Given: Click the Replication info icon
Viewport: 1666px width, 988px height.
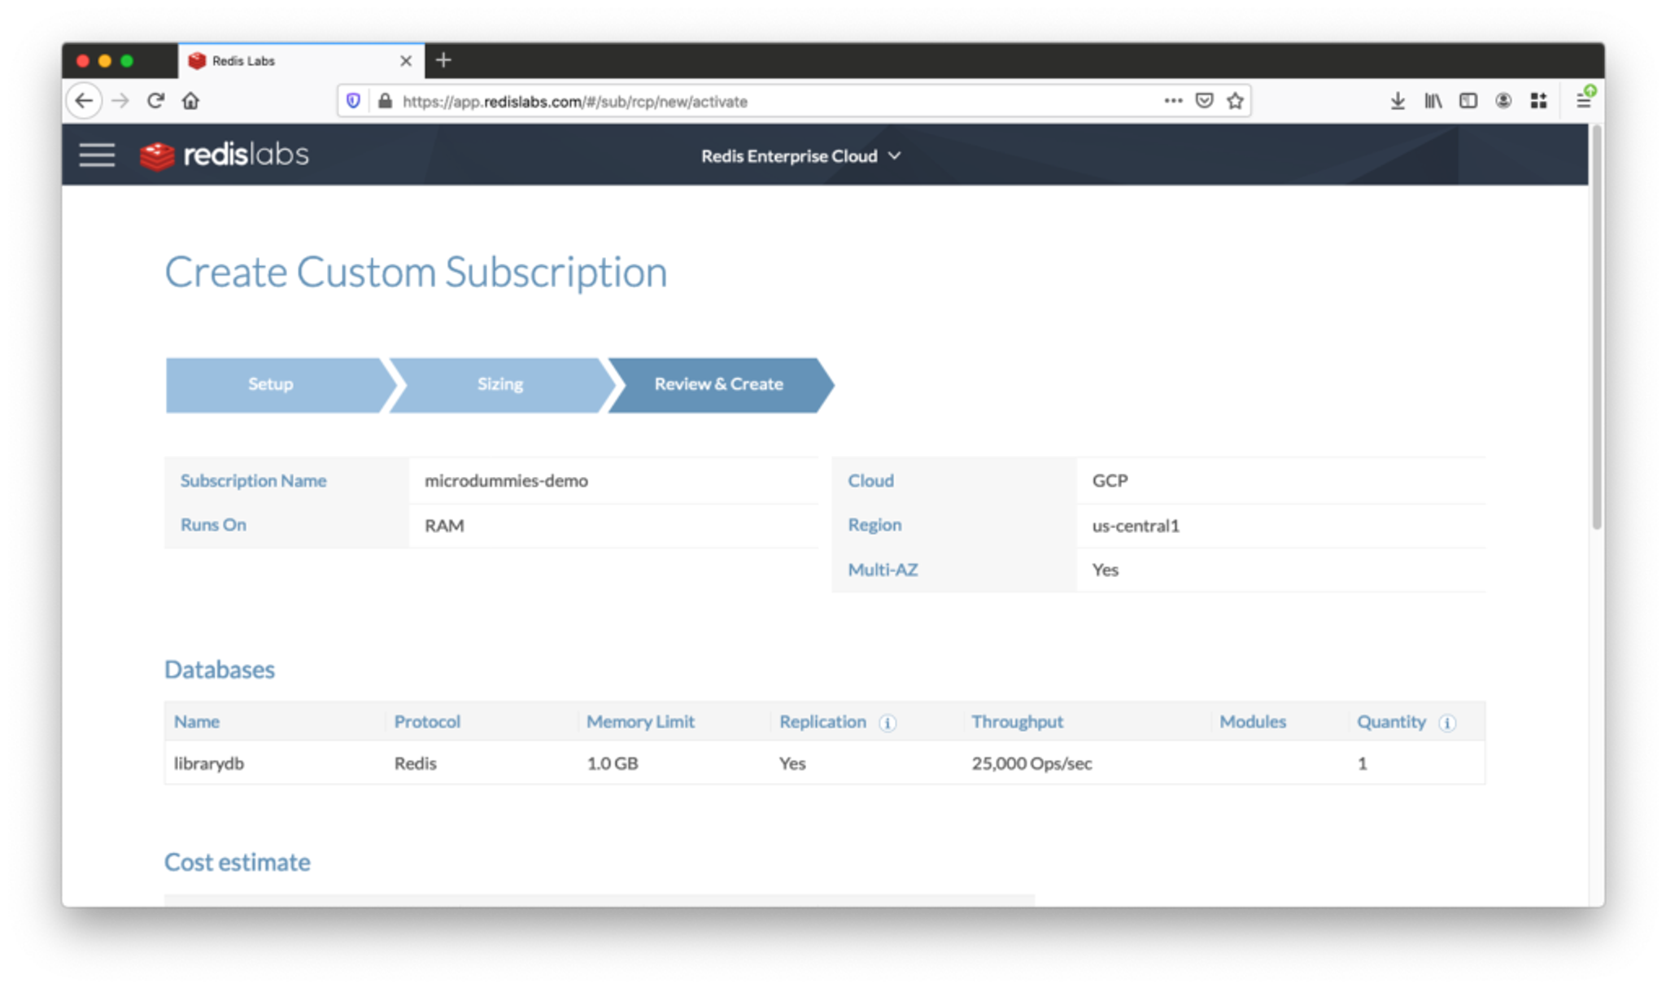Looking at the screenshot, I should click(x=888, y=723).
